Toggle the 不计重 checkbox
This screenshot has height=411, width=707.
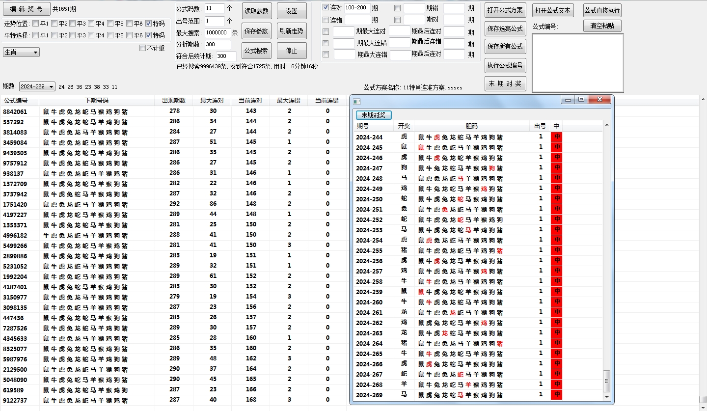pos(142,48)
